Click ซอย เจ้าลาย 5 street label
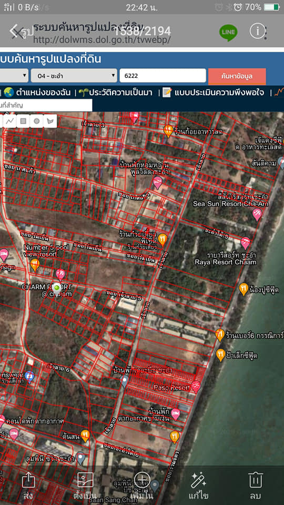The width and height of the screenshot is (284, 505). point(124,295)
